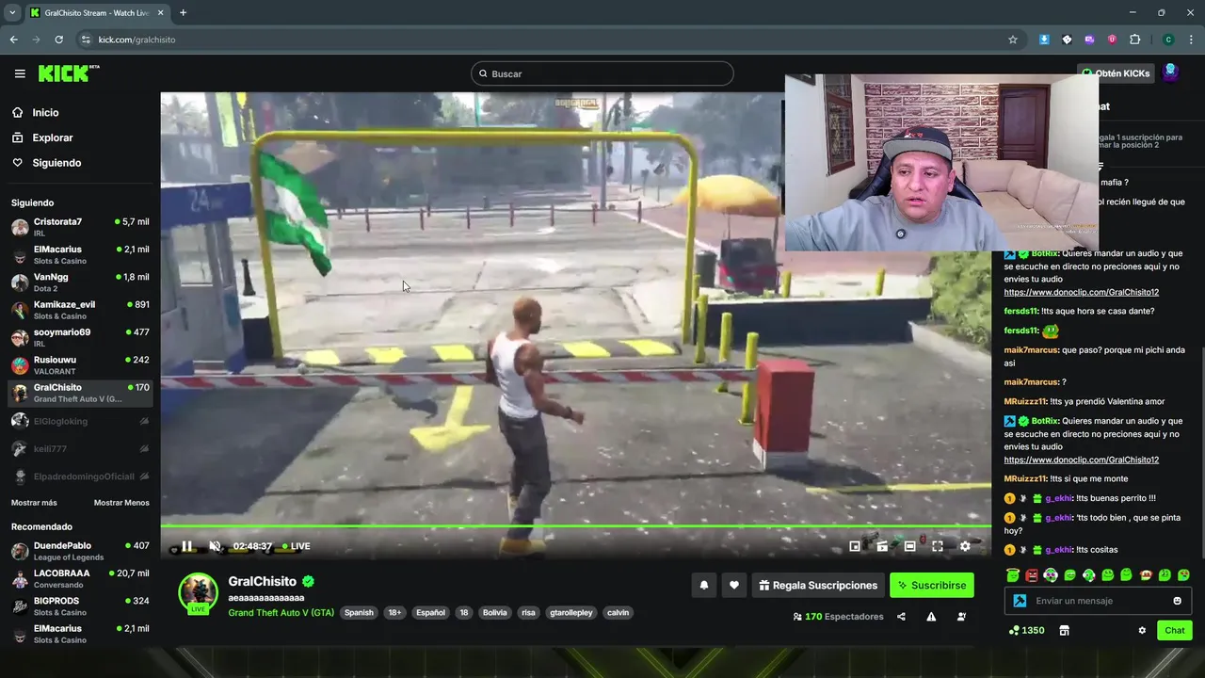Open the user profile avatar menu
This screenshot has width=1205, height=678.
point(1170,73)
